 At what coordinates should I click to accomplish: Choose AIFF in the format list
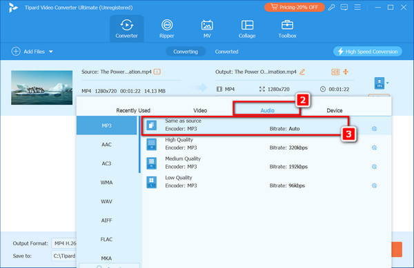(107, 220)
